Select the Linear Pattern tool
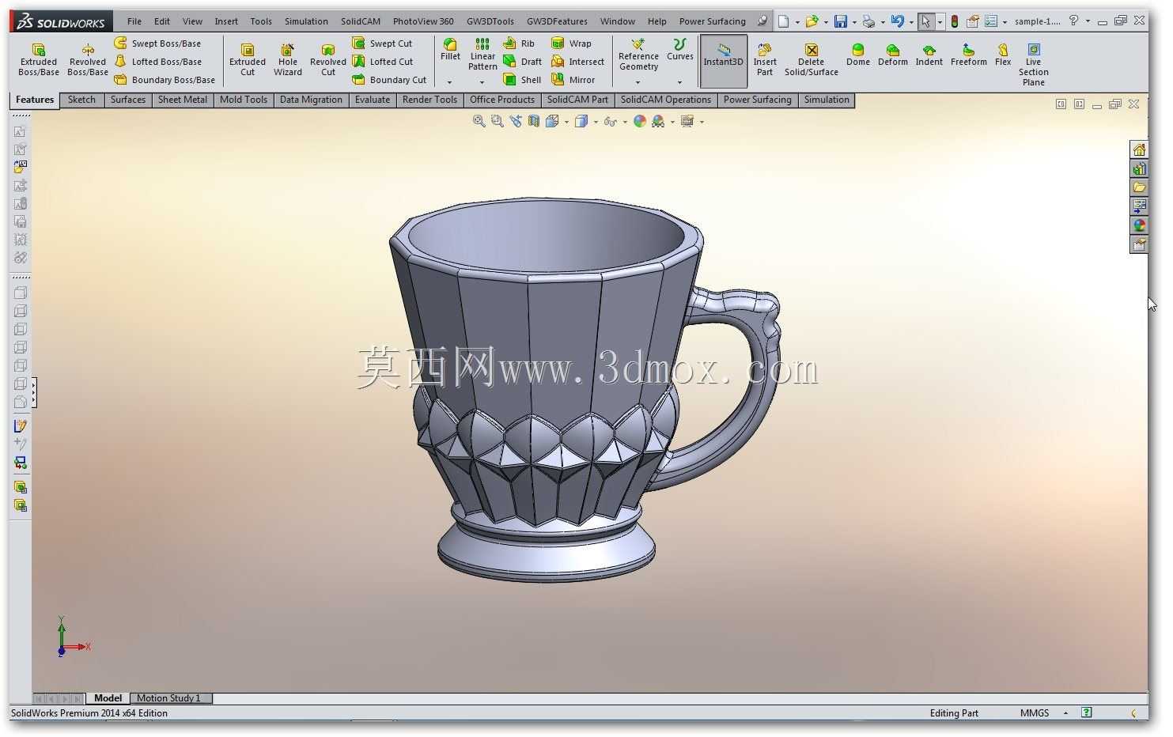Image resolution: width=1173 pixels, height=737 pixels. (x=482, y=54)
